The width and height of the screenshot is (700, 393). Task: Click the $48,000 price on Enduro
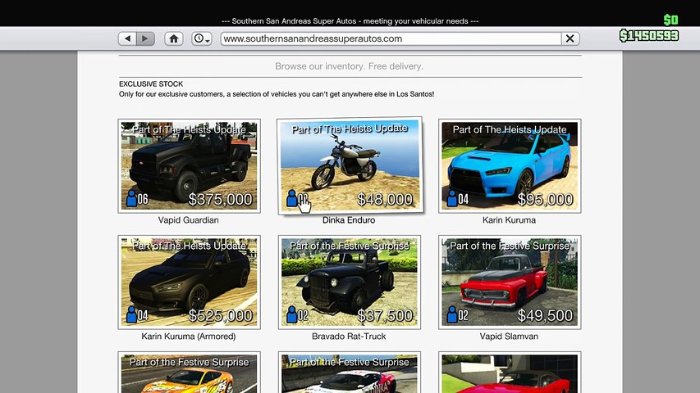385,199
